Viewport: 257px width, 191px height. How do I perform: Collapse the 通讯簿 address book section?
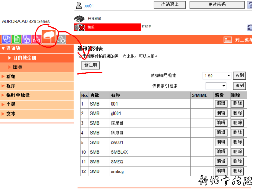[37, 49]
